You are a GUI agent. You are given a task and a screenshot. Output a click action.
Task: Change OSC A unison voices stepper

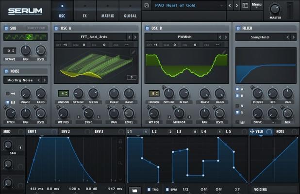click(63, 94)
